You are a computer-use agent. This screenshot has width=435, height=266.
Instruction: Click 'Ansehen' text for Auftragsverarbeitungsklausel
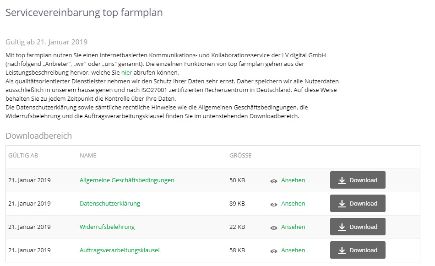pos(293,250)
